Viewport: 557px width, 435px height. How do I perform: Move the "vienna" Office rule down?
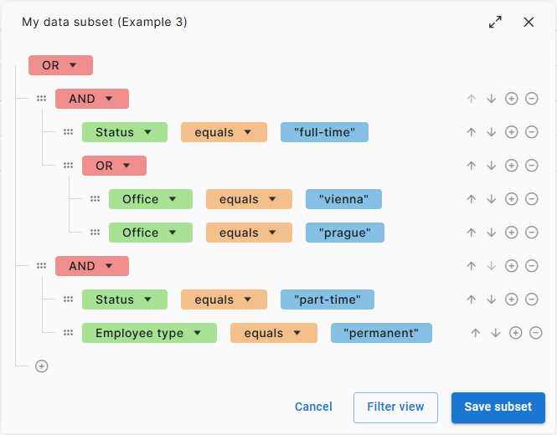coord(491,199)
